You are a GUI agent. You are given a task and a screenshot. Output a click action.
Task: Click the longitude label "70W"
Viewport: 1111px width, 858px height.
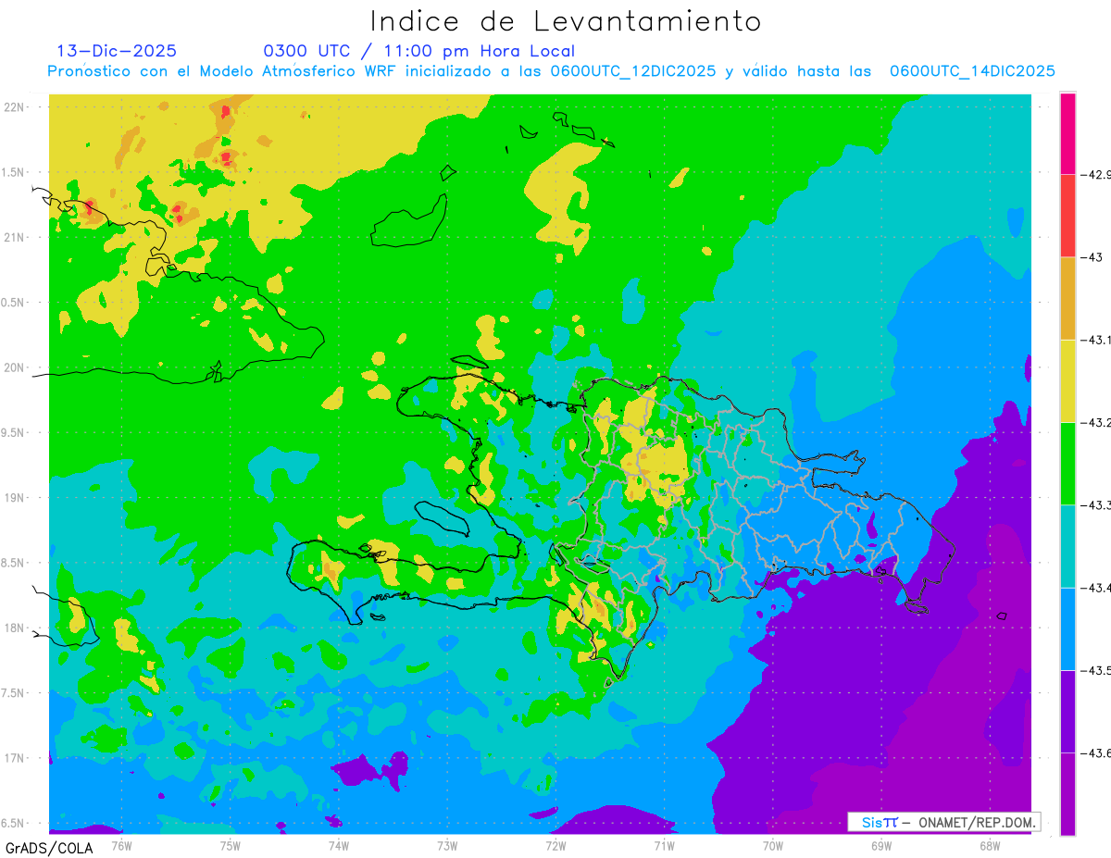(773, 845)
